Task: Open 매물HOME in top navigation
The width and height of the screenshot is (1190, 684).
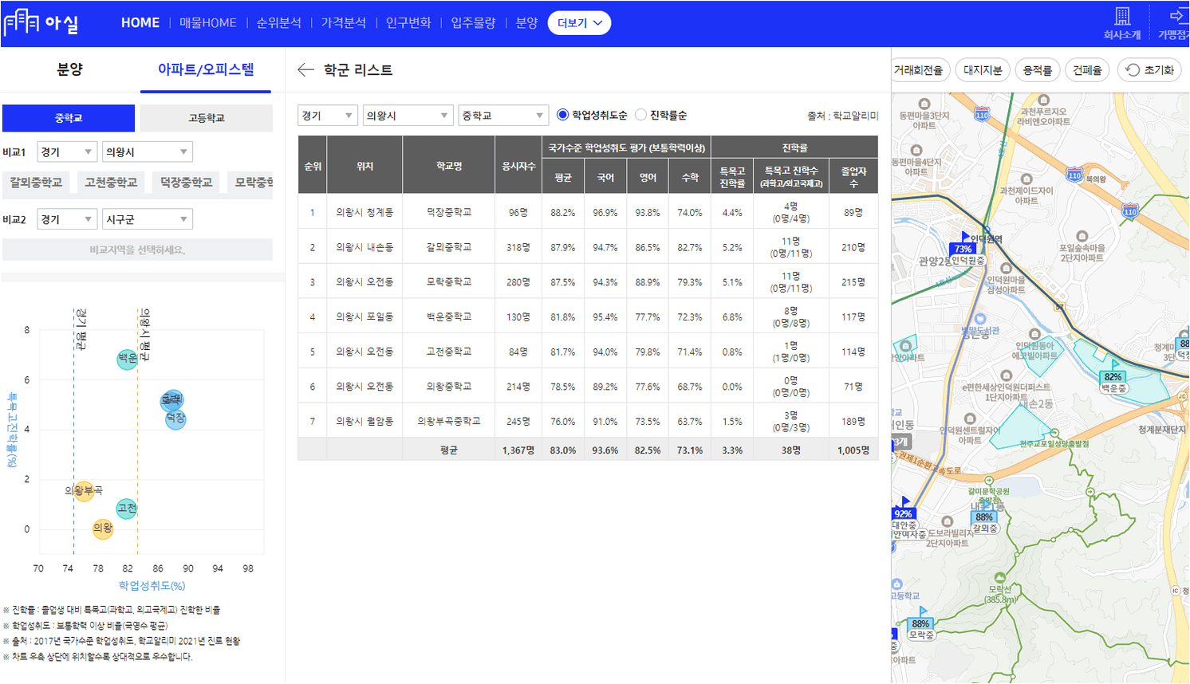Action: [208, 23]
